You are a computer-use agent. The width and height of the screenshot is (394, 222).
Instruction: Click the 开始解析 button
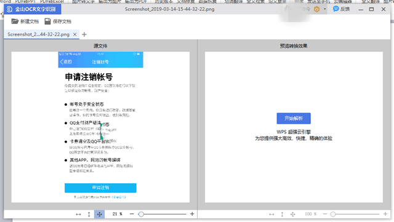[x=294, y=118]
